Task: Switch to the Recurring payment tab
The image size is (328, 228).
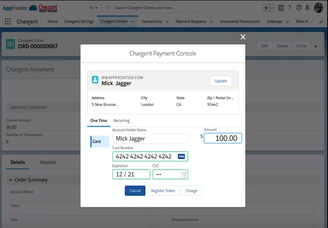Action: point(121,121)
